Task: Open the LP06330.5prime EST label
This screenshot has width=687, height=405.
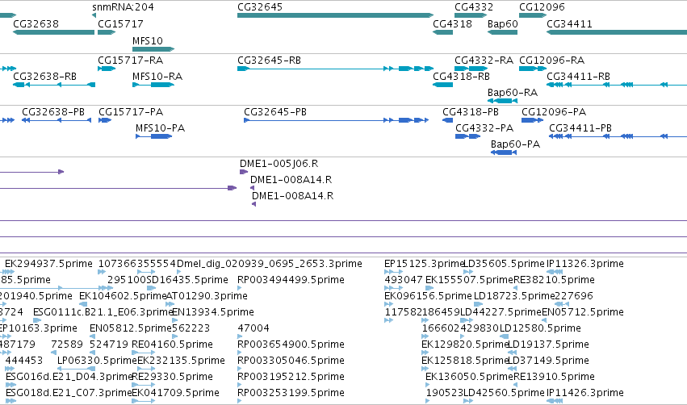Action: [97, 361]
